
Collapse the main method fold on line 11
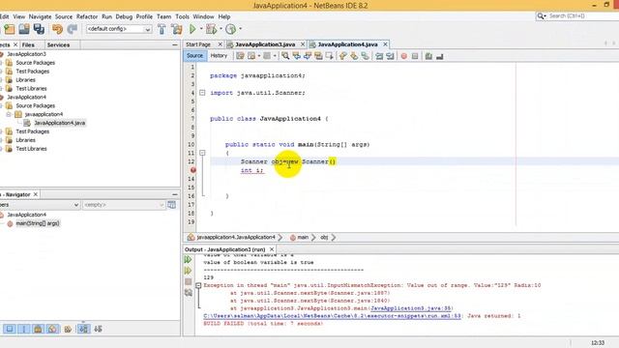(202, 153)
